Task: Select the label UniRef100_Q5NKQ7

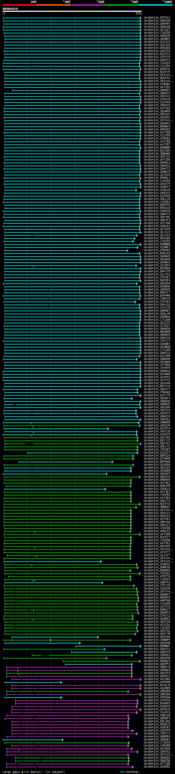Action: pos(157,507)
